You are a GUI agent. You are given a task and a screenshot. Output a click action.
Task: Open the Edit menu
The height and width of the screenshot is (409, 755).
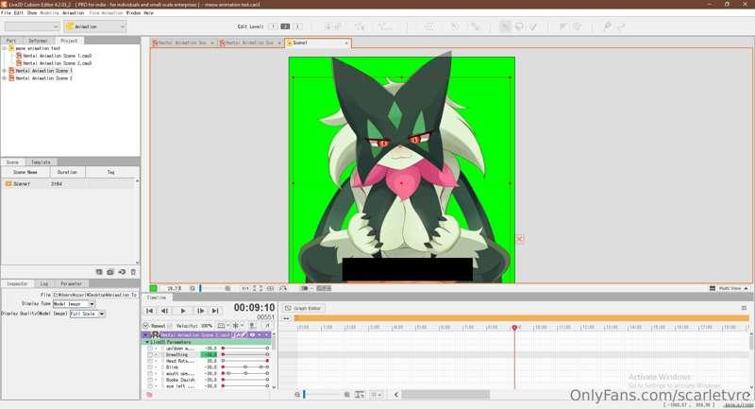(x=18, y=13)
